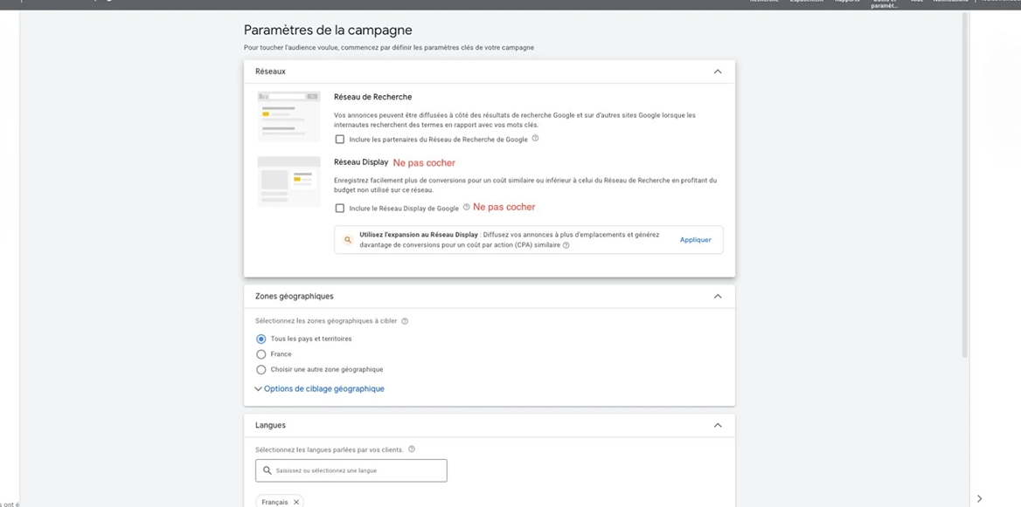Check Inclure les partenaires du Réseau de Recherche
The height and width of the screenshot is (507, 1021).
pyautogui.click(x=339, y=139)
